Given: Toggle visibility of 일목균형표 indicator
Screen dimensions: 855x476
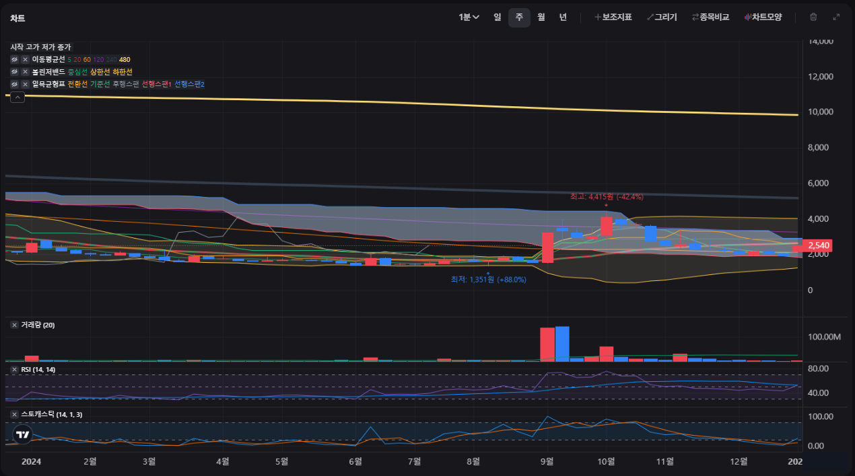Looking at the screenshot, I should [14, 84].
